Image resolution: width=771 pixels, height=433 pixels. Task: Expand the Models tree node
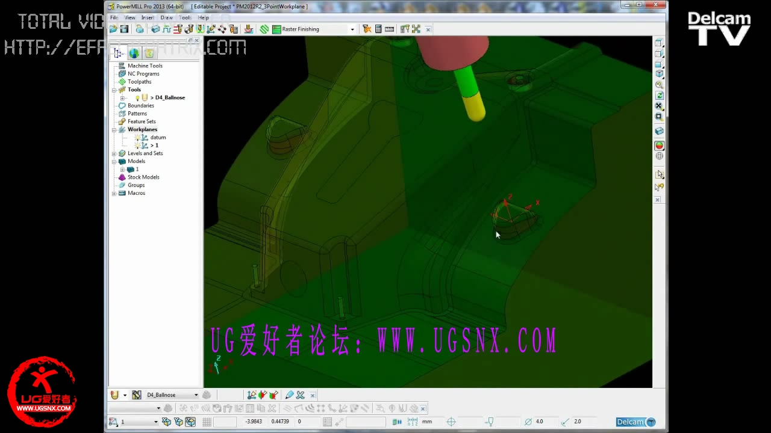pyautogui.click(x=114, y=161)
